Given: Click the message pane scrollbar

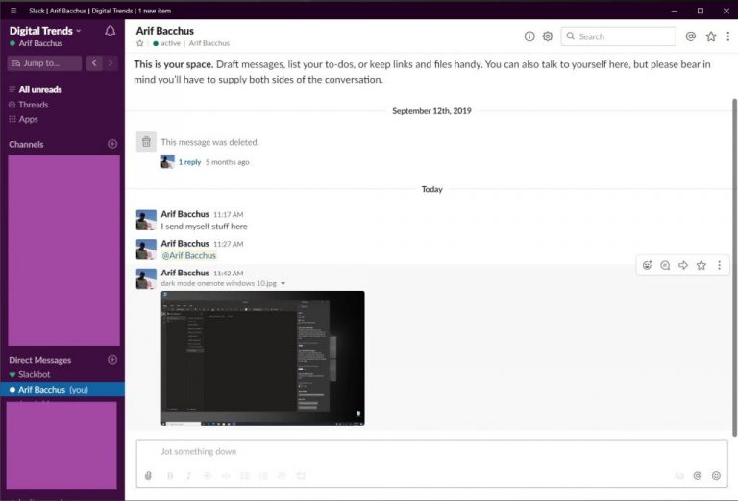Looking at the screenshot, I should point(734,267).
